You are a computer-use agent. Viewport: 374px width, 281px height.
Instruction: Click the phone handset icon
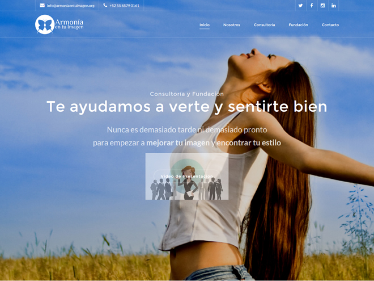(105, 6)
